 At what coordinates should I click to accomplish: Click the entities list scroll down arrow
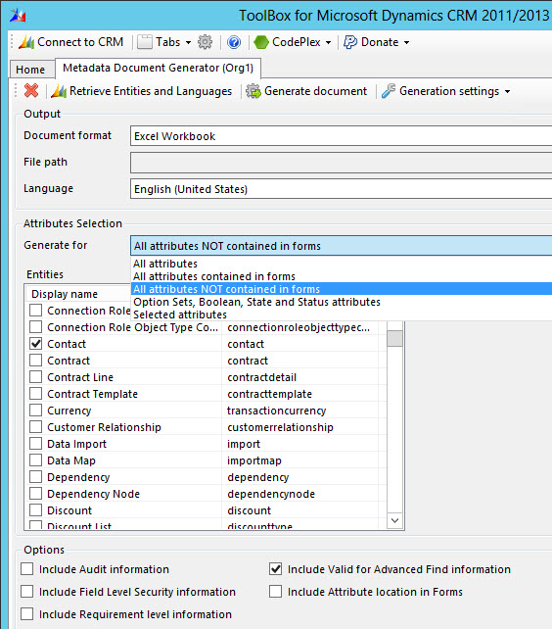click(x=394, y=520)
